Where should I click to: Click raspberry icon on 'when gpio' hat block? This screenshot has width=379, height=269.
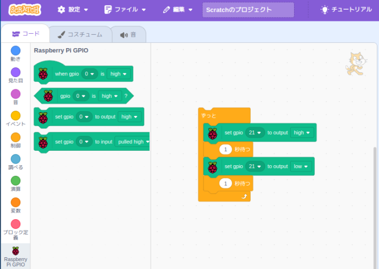click(43, 74)
